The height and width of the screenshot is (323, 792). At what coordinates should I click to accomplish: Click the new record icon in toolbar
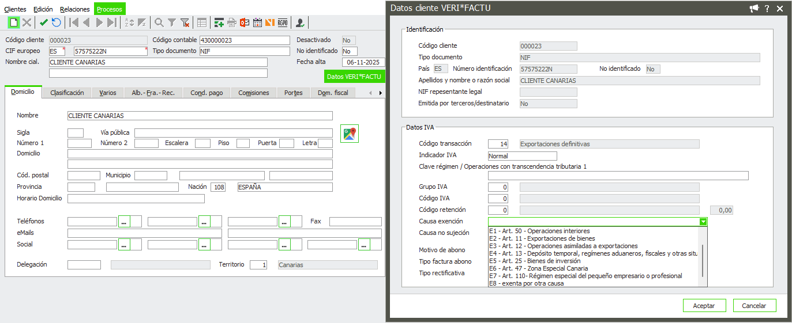[x=13, y=22]
